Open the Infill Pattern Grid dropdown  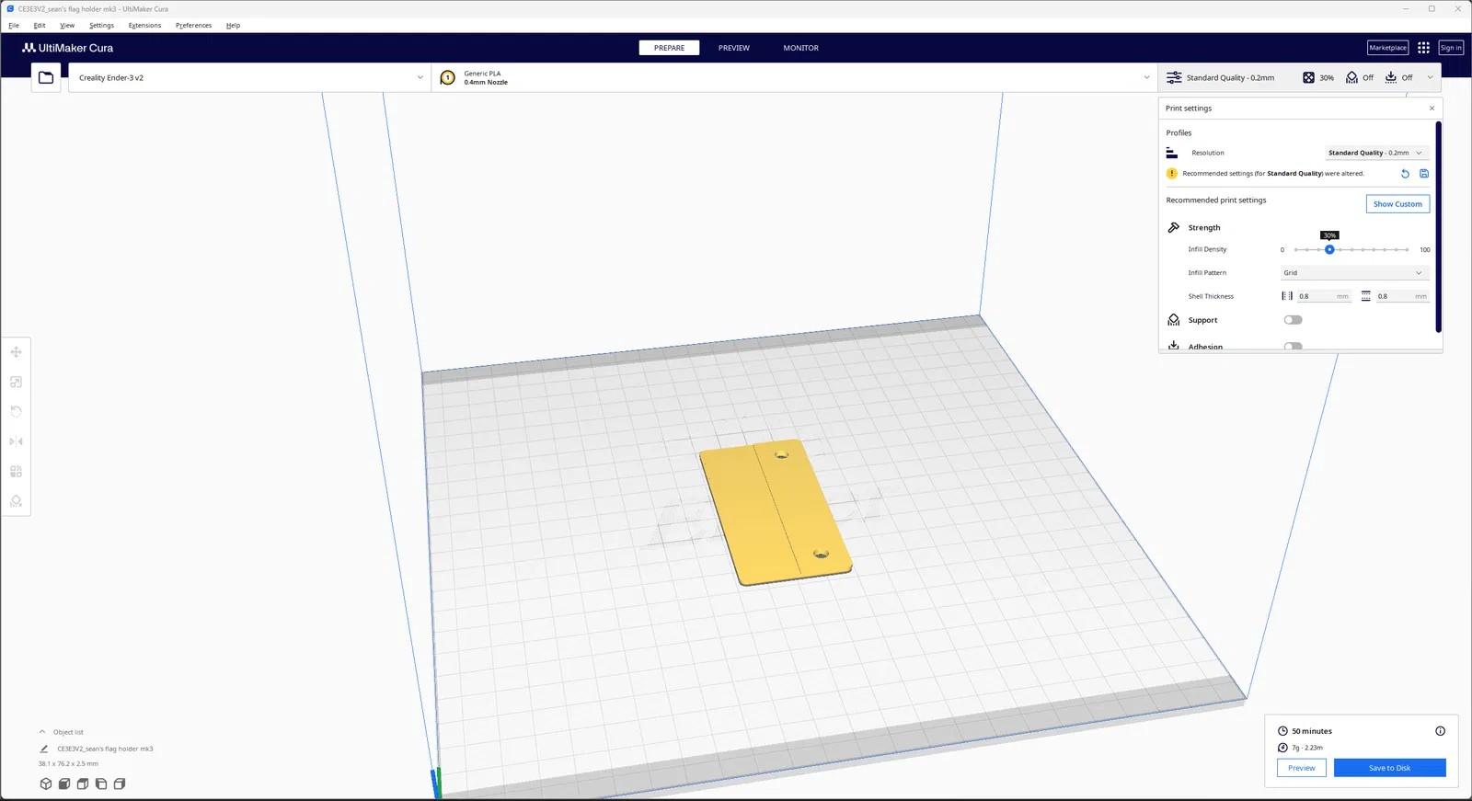[x=1354, y=273]
